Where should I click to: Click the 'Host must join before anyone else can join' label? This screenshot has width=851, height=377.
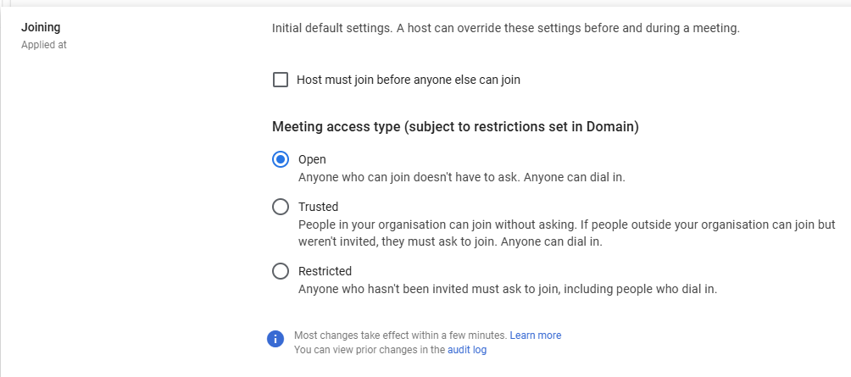point(409,80)
